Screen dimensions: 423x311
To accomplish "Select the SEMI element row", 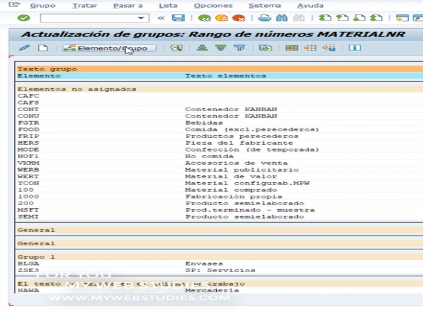I will point(220,217).
